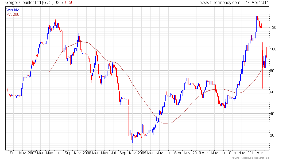Click the last 'Mar' label after 2011
Screen dimensions: 294x160
[x=260, y=153]
